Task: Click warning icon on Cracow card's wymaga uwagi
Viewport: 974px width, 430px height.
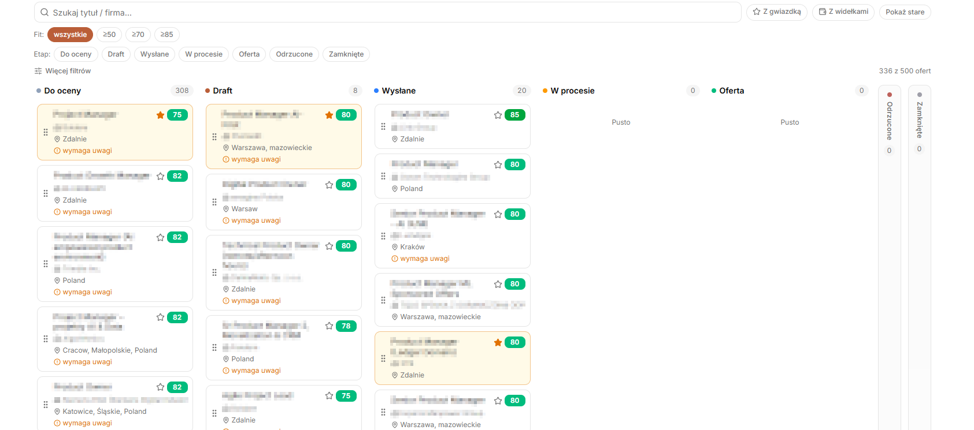Action: pos(57,362)
